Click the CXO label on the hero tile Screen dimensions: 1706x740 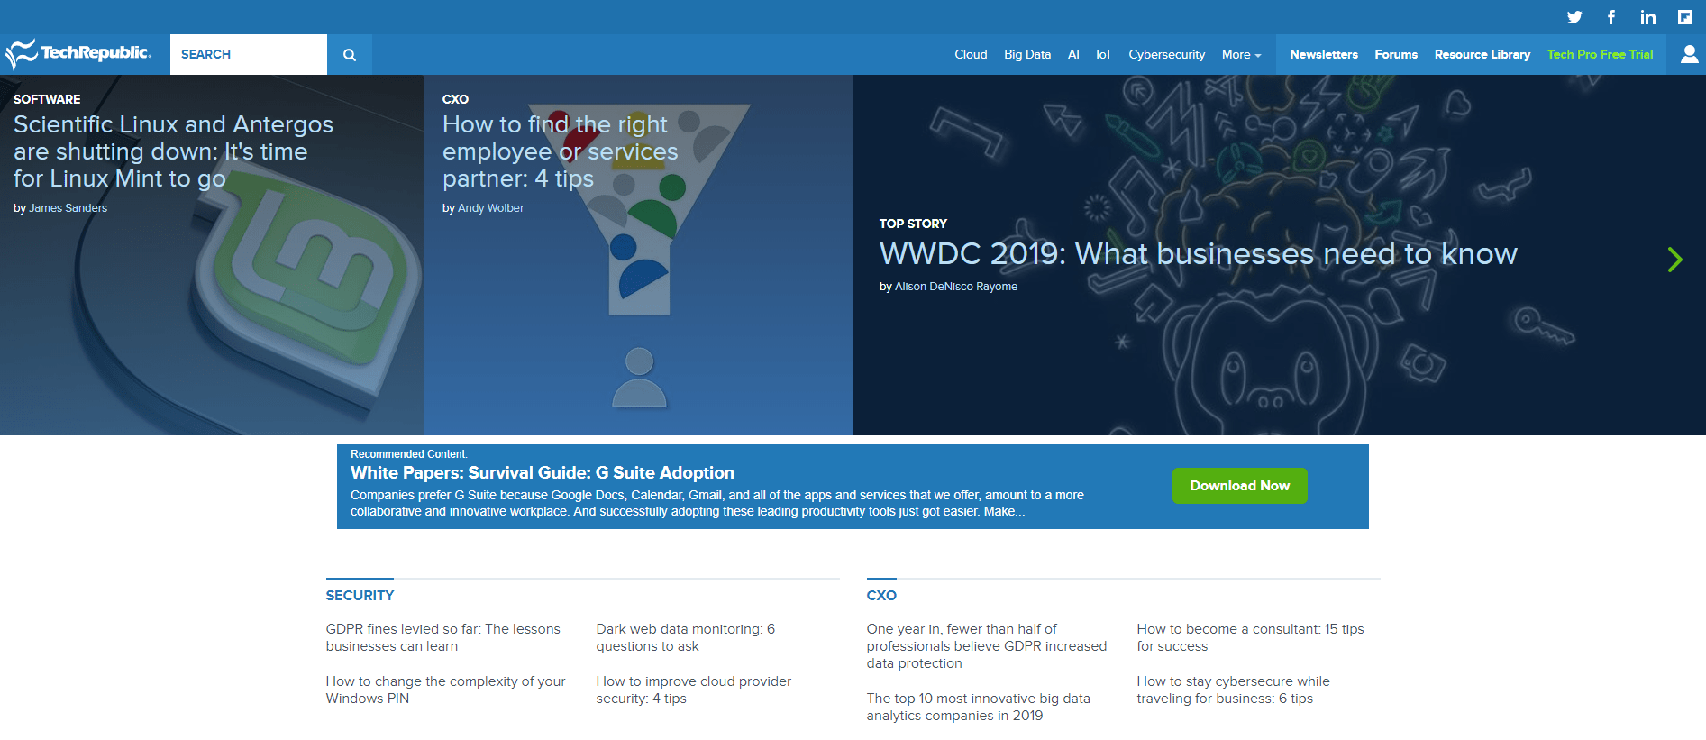[455, 99]
